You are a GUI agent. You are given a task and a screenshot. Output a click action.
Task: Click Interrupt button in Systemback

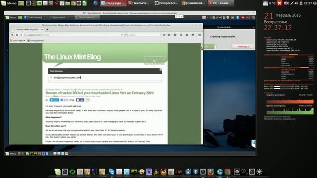coord(242,46)
